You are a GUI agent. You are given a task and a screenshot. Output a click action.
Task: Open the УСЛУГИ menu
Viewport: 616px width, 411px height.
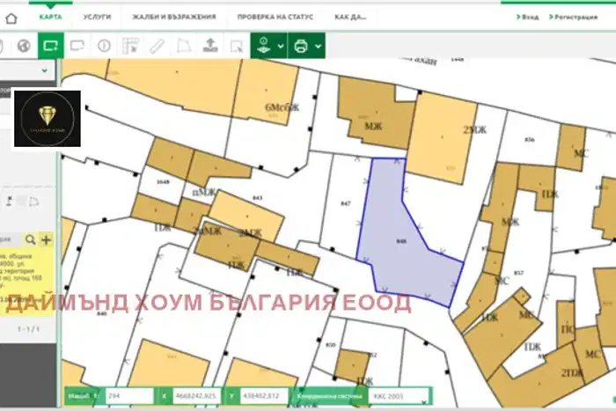click(97, 17)
